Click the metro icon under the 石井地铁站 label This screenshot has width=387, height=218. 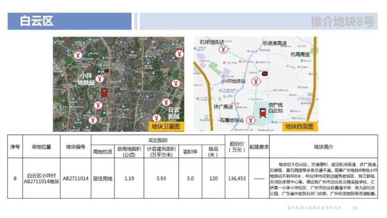click(x=223, y=49)
